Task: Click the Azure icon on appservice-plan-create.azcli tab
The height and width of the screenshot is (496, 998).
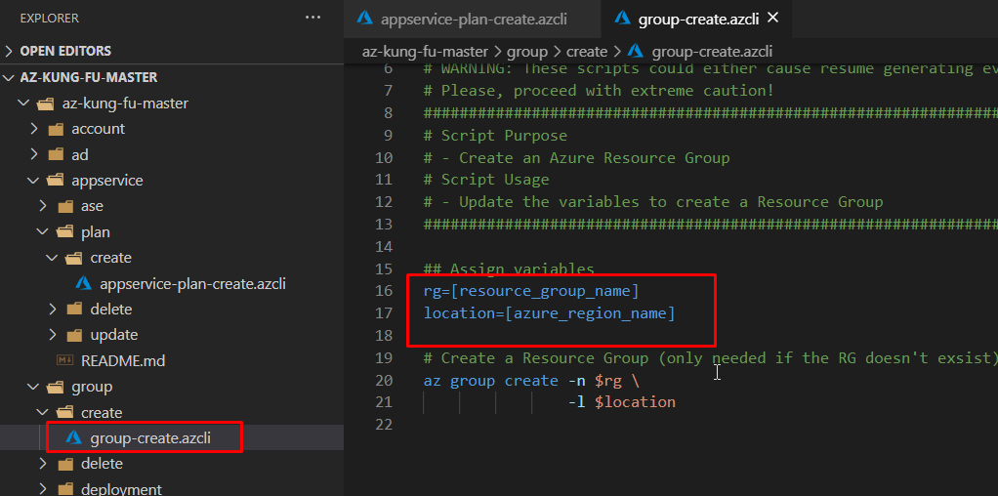Action: (x=365, y=19)
